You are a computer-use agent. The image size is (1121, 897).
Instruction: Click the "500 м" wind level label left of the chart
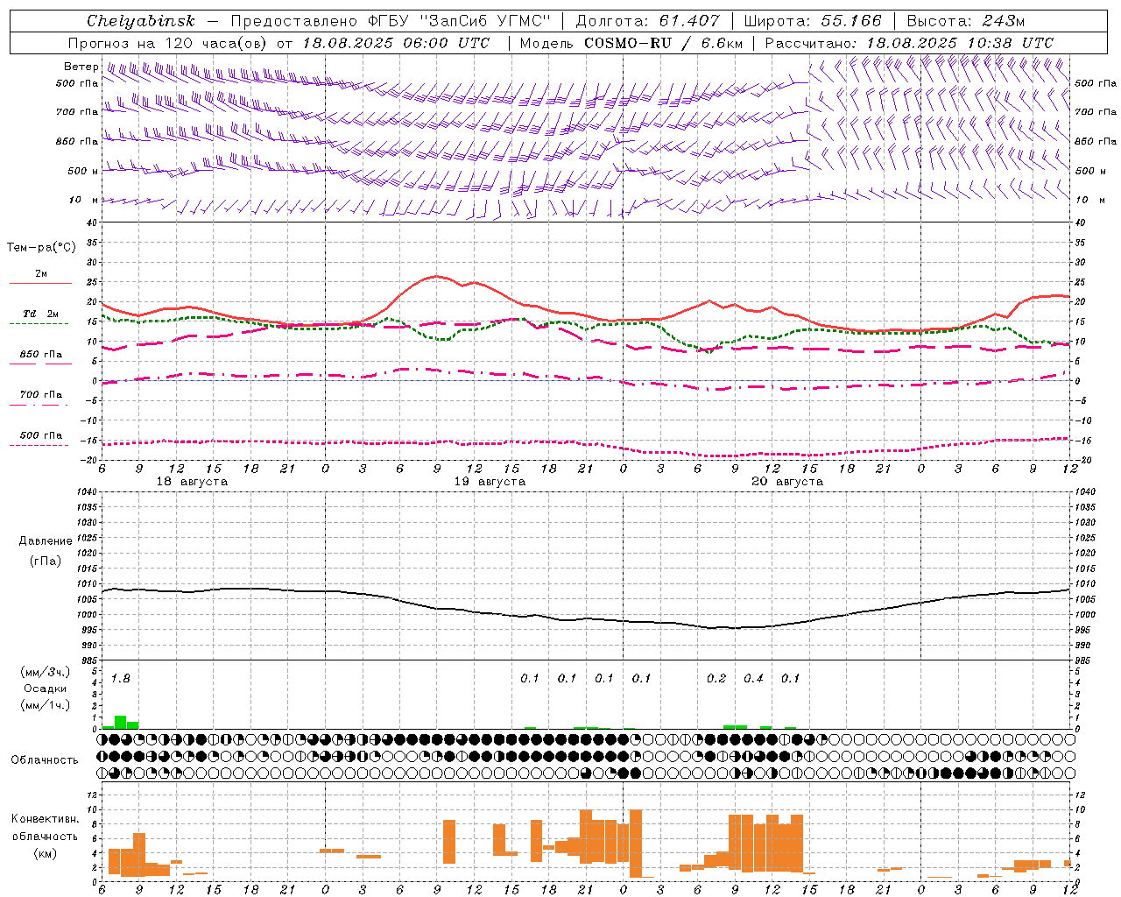[x=83, y=171]
